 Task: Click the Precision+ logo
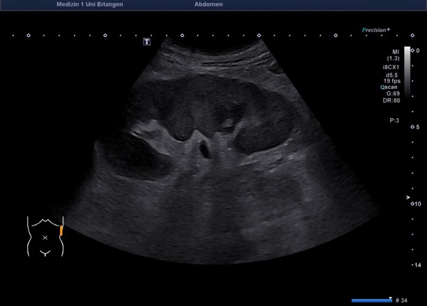point(376,30)
